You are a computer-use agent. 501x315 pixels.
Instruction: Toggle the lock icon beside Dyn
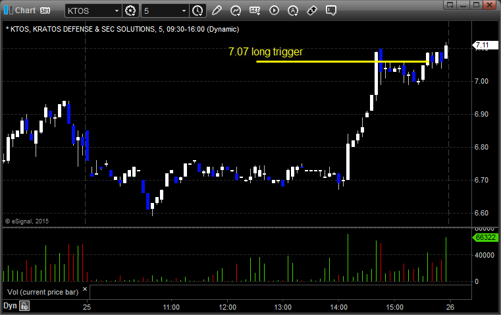point(24,306)
